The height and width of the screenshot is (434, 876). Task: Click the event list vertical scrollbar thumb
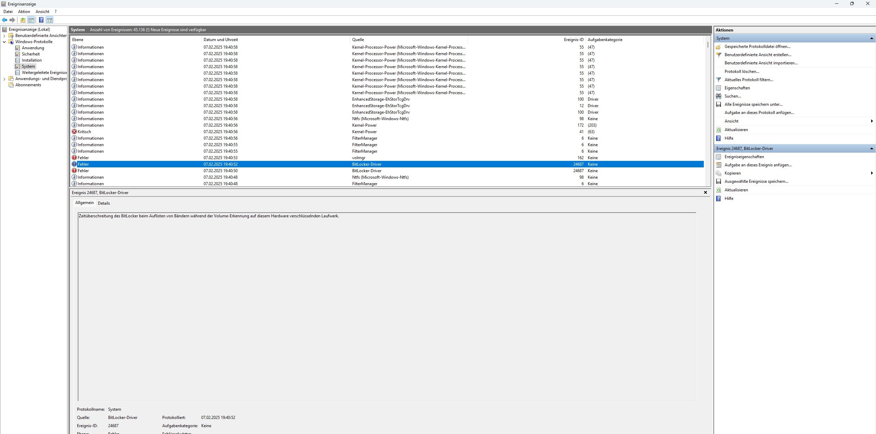708,44
